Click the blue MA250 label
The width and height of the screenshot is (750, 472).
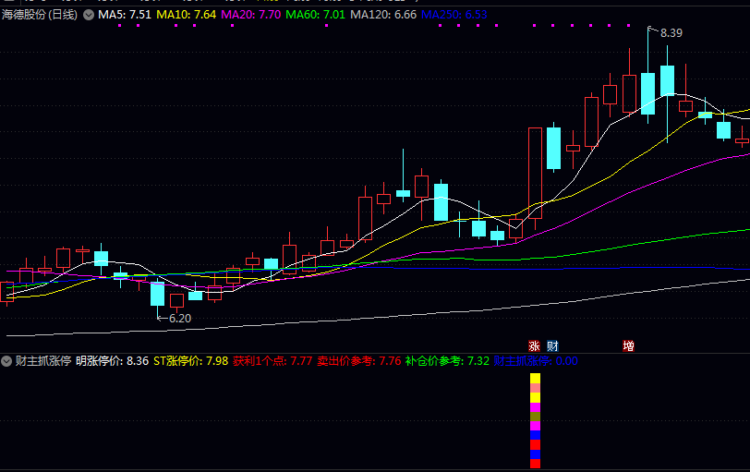[x=454, y=15]
